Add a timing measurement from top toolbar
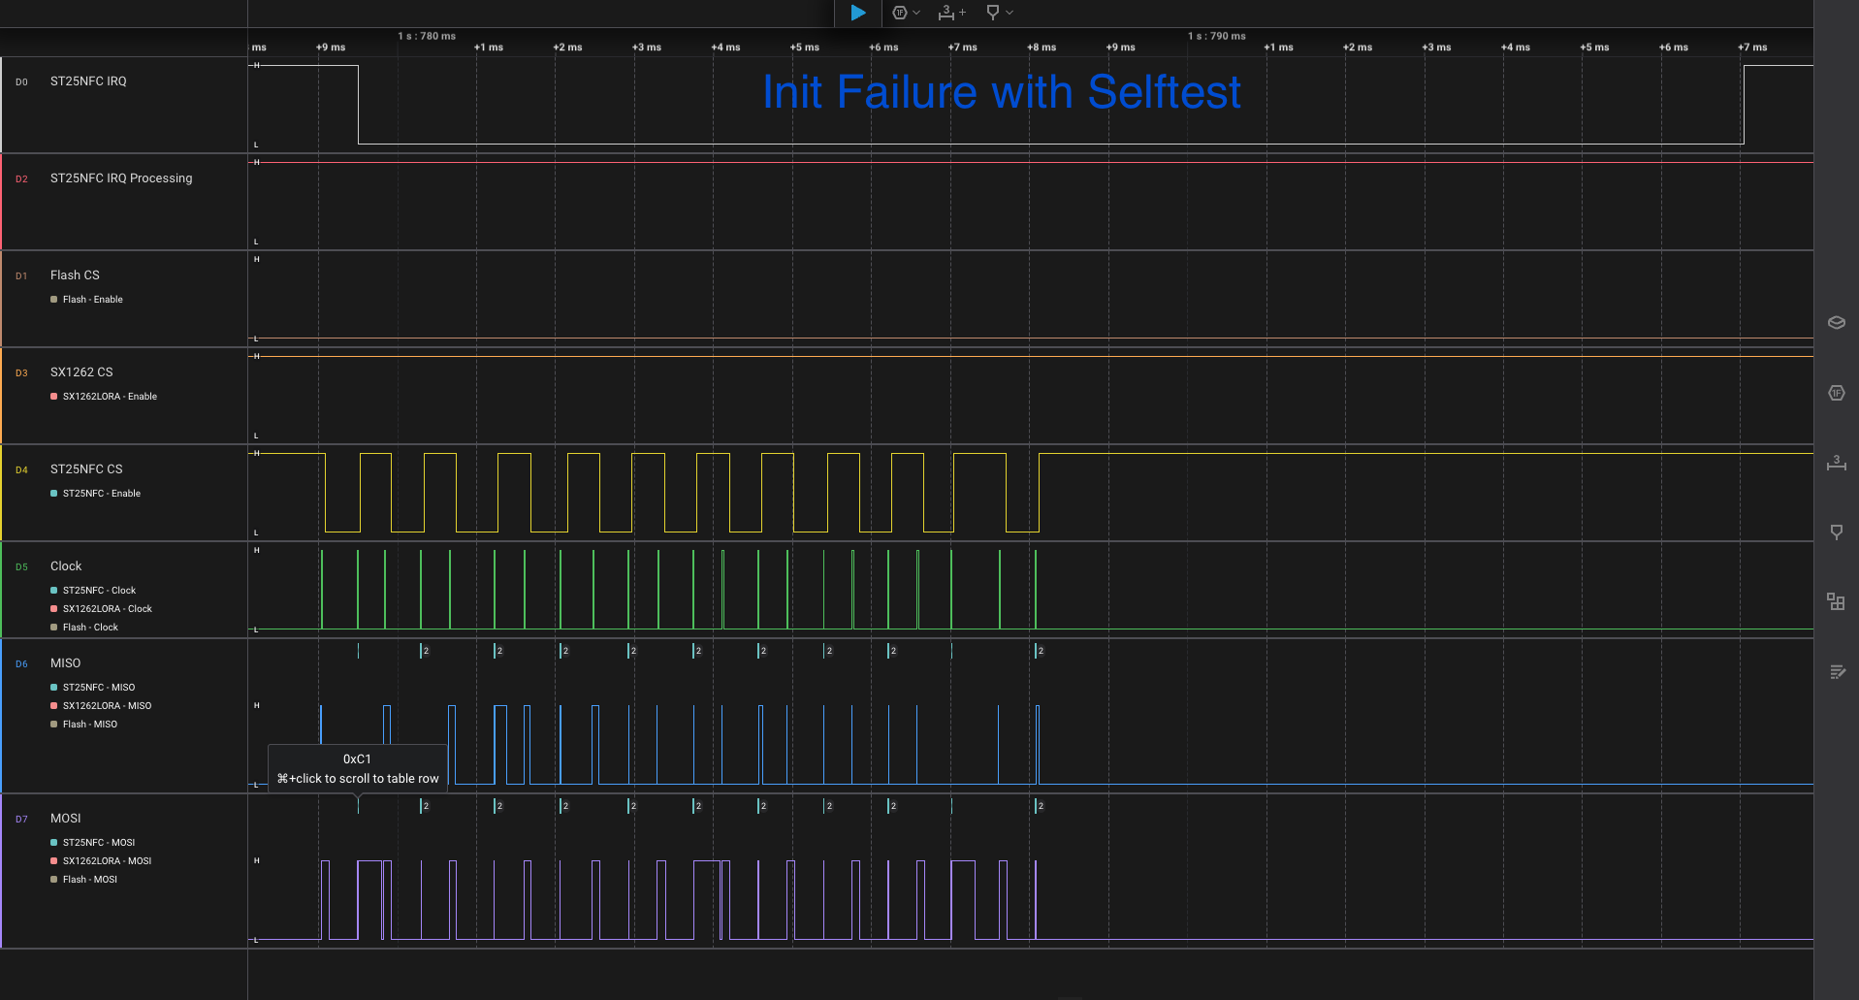 click(x=951, y=13)
